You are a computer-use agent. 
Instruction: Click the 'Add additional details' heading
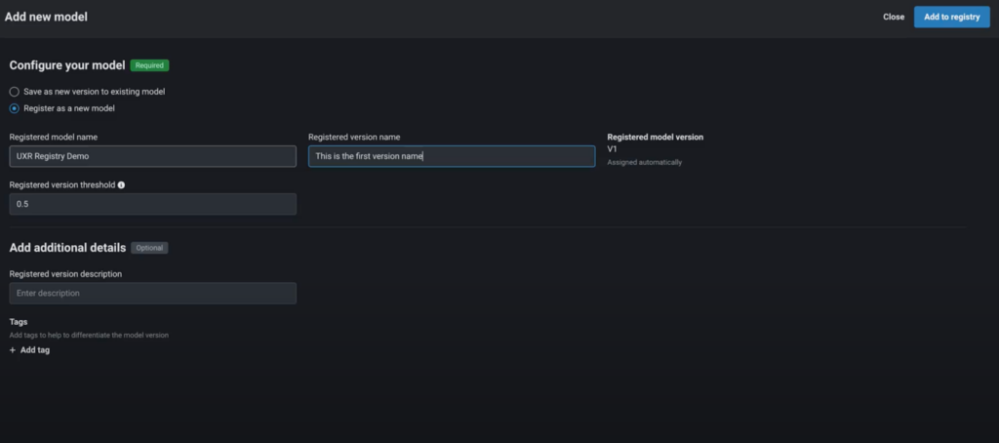67,248
